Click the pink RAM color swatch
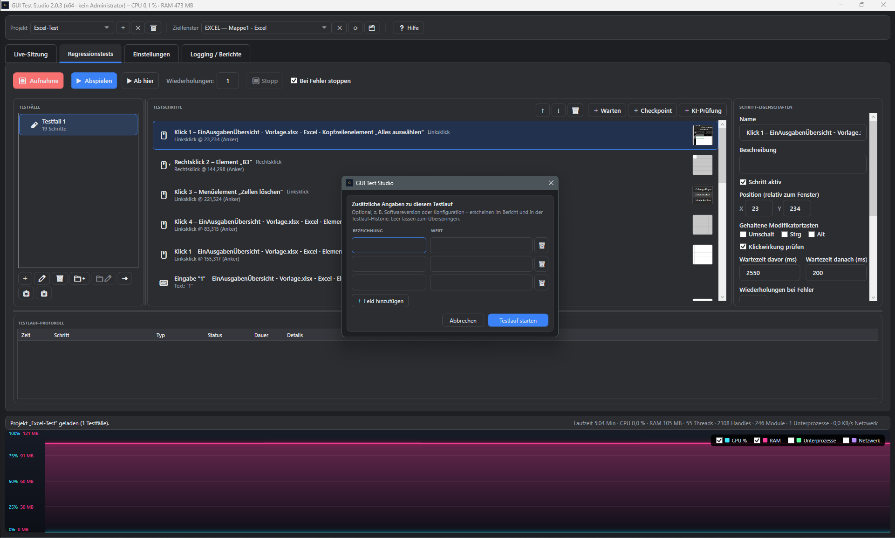This screenshot has width=895, height=538. tap(765, 441)
